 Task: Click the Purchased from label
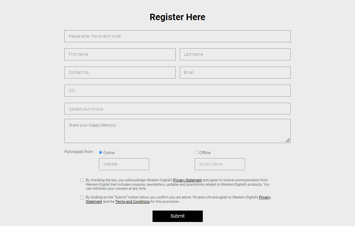[78, 152]
